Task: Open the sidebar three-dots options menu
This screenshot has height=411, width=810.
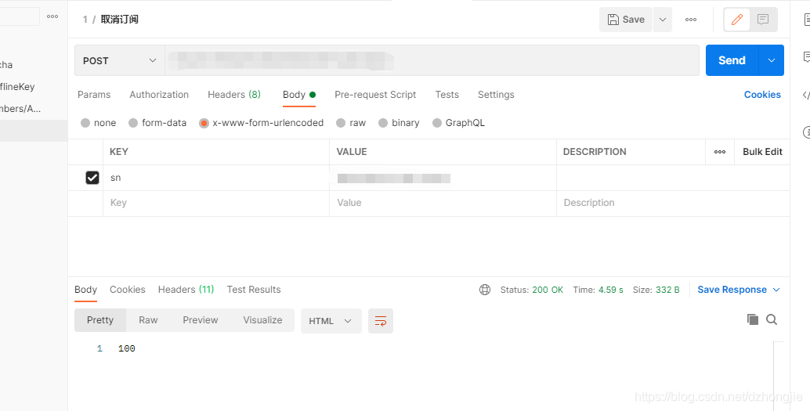Action: point(52,16)
